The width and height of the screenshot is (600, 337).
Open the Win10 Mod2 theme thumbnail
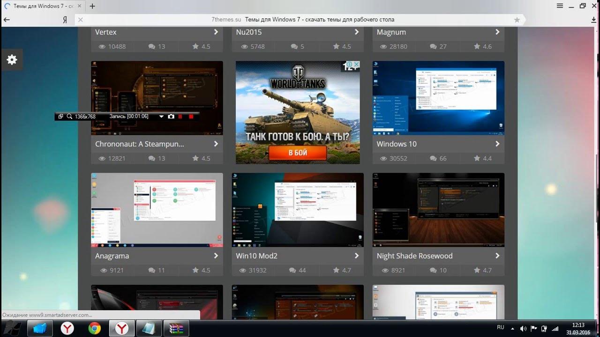[298, 210]
